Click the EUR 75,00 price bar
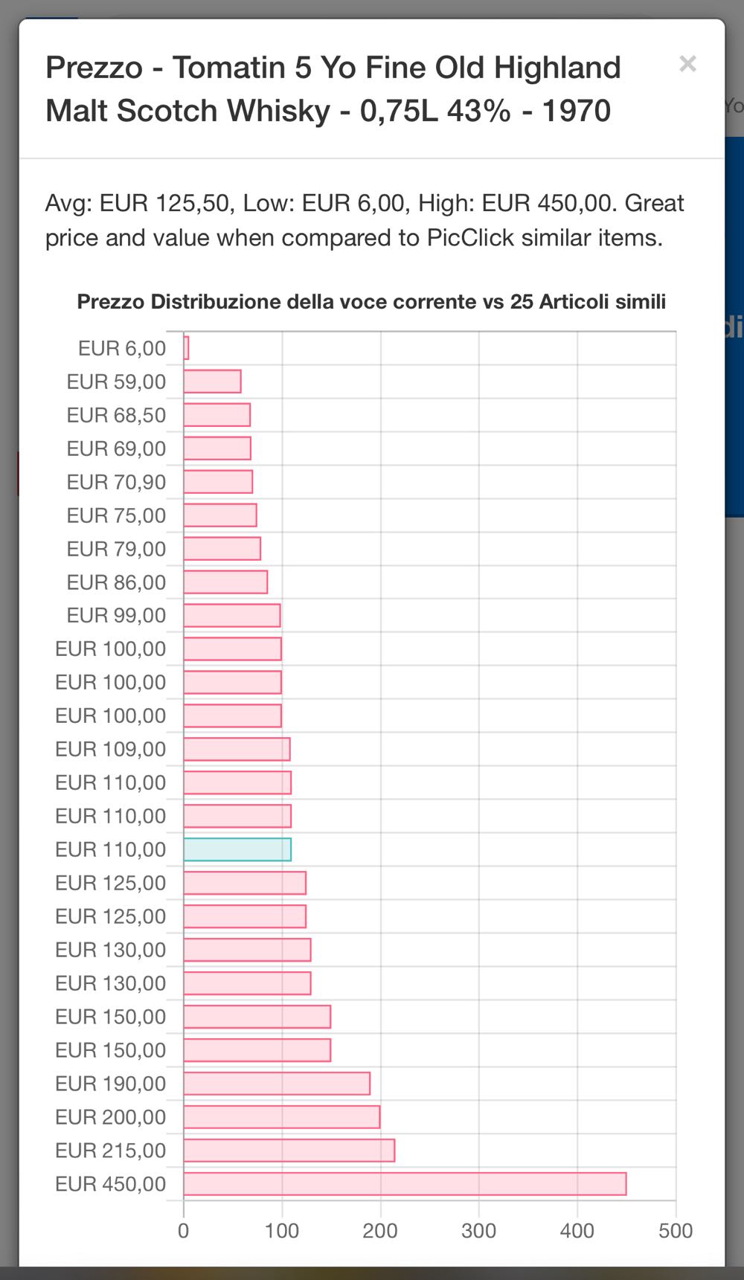 click(x=220, y=515)
